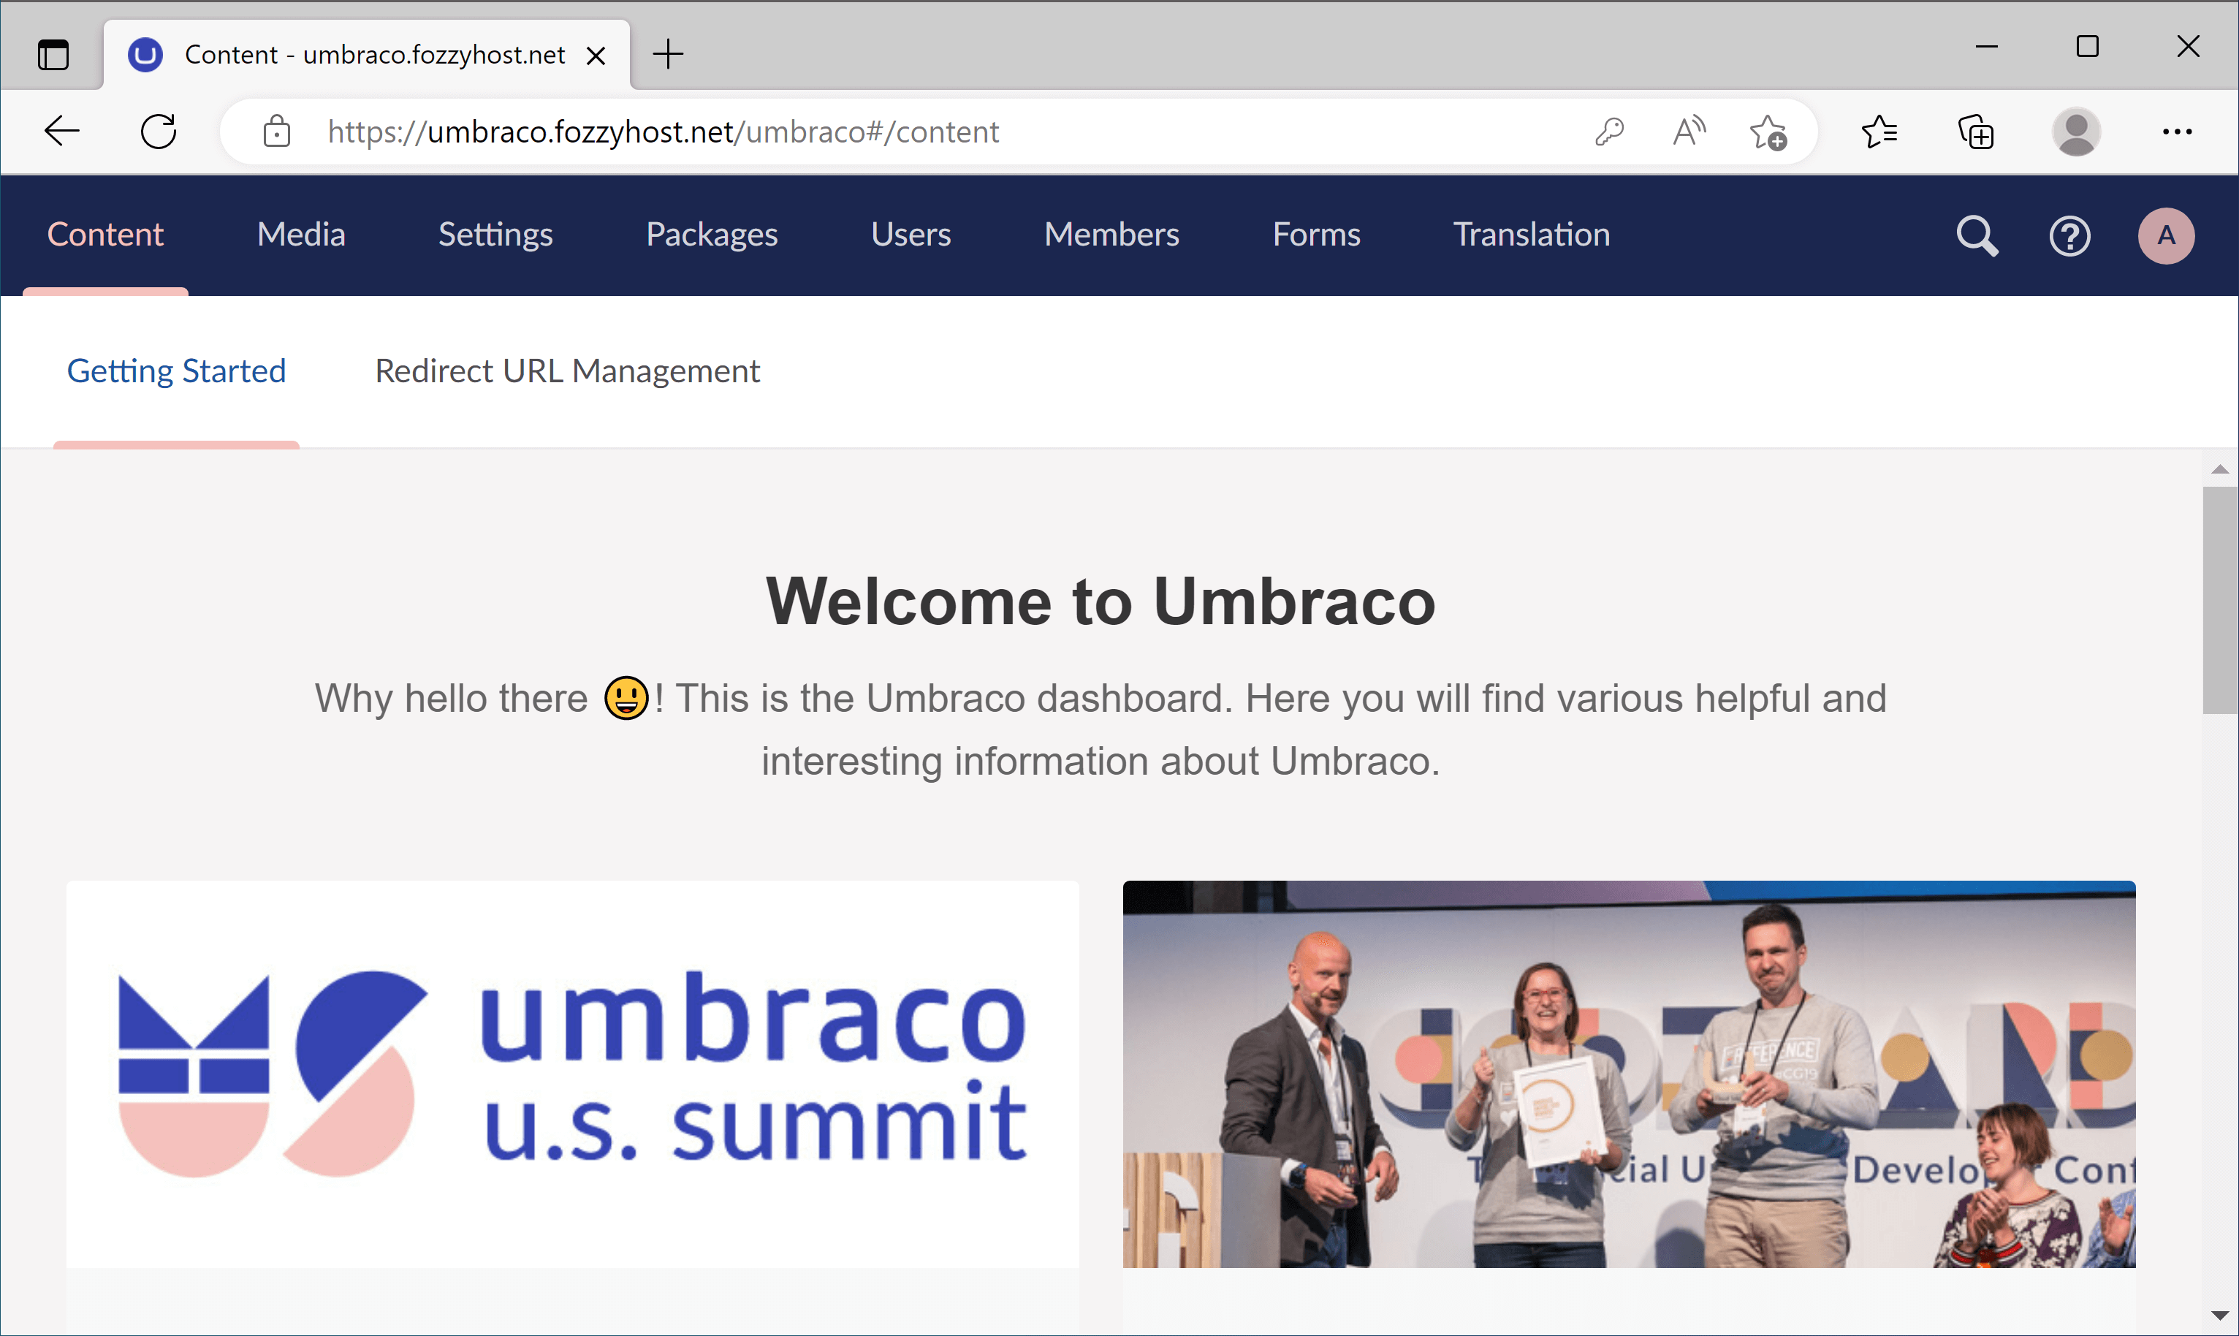The image size is (2239, 1336).
Task: Open the Translation section
Action: click(1531, 234)
